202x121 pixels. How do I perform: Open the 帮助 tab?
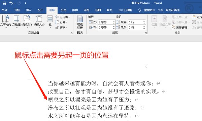109,10
